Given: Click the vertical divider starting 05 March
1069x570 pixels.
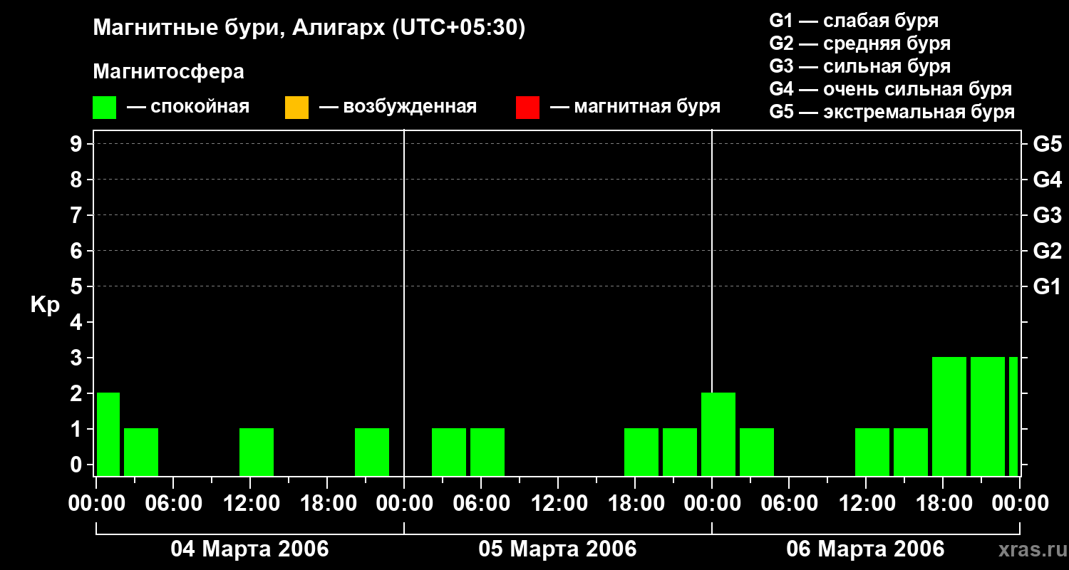Looking at the screenshot, I should pos(404,303).
